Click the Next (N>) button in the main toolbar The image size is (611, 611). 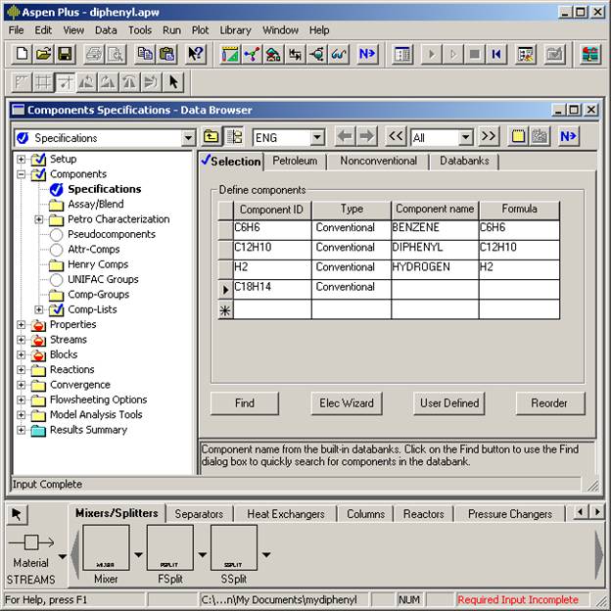(367, 54)
